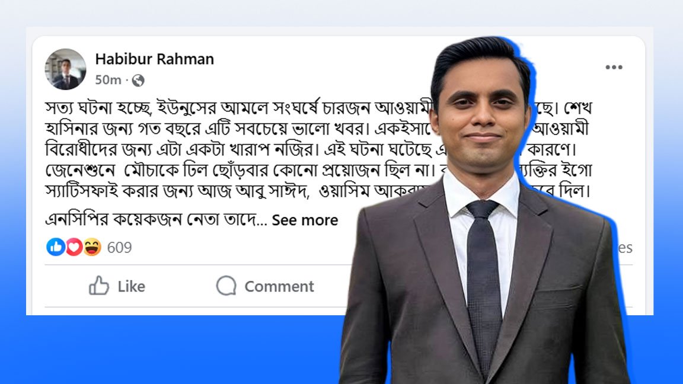Click the Comment speech bubble icon
Screen dimensions: 683x384
pos(226,286)
